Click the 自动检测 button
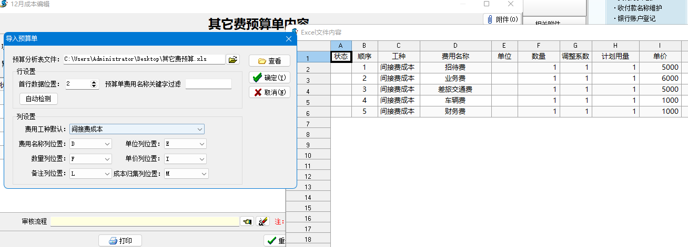The width and height of the screenshot is (688, 247). [x=38, y=99]
